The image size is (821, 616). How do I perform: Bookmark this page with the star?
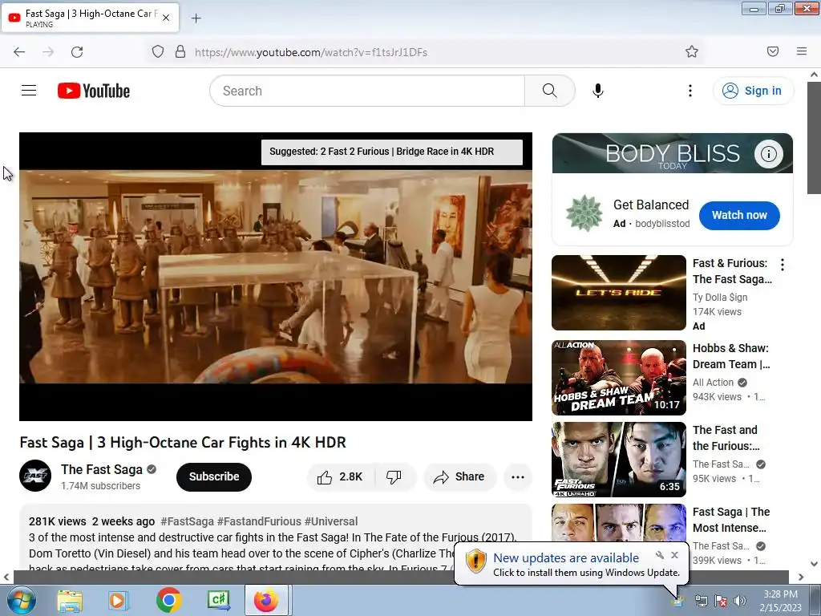(692, 51)
